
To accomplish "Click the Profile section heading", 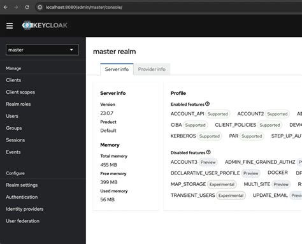I will [x=178, y=93].
